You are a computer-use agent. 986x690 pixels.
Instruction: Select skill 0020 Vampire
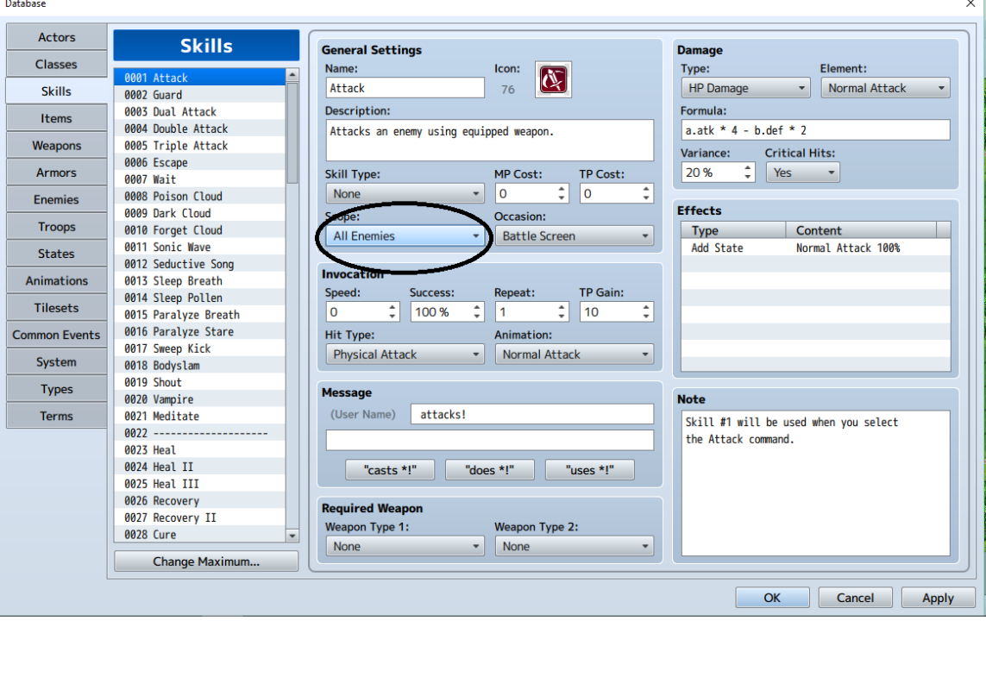[x=199, y=399]
